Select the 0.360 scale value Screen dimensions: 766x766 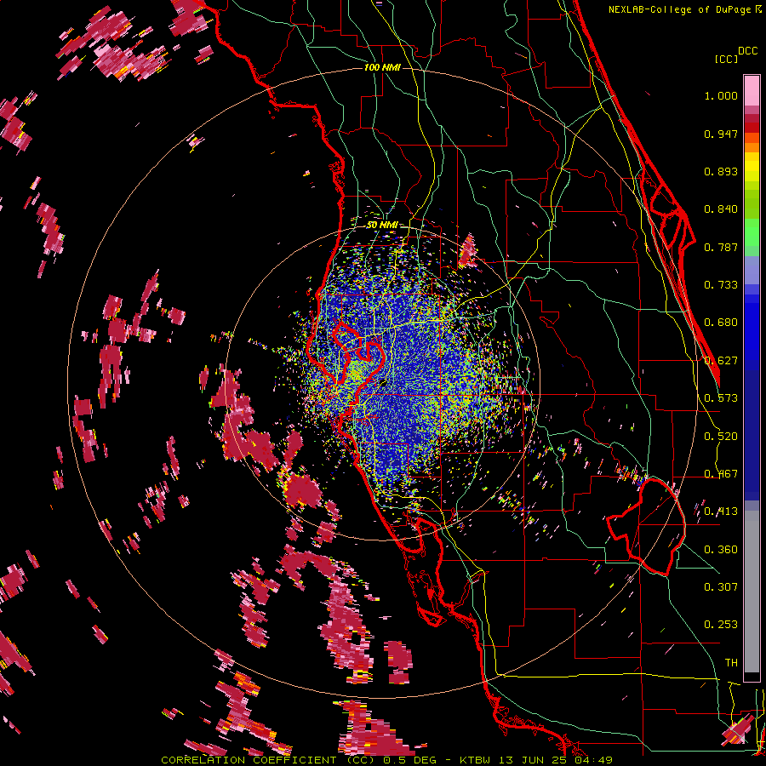point(721,550)
